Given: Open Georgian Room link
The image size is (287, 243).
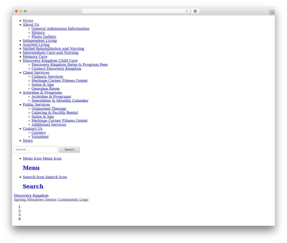Looking at the screenshot, I should (45, 88).
